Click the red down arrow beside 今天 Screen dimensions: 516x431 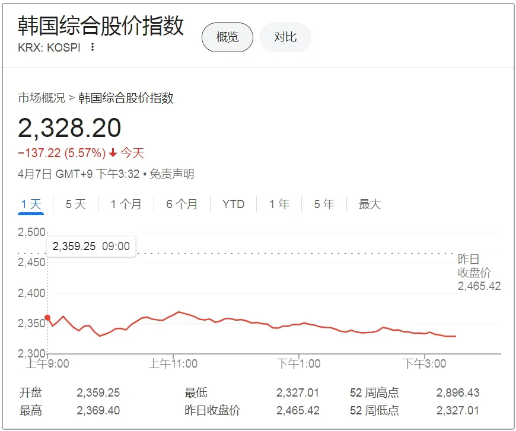coord(113,154)
